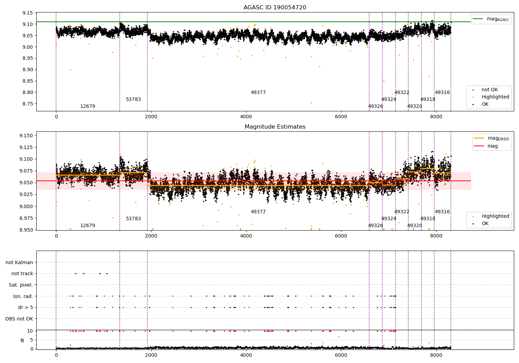Click obsid label 49320 in Magnitude Estimates plot
Screen dimensions: 519x363
click(x=415, y=225)
